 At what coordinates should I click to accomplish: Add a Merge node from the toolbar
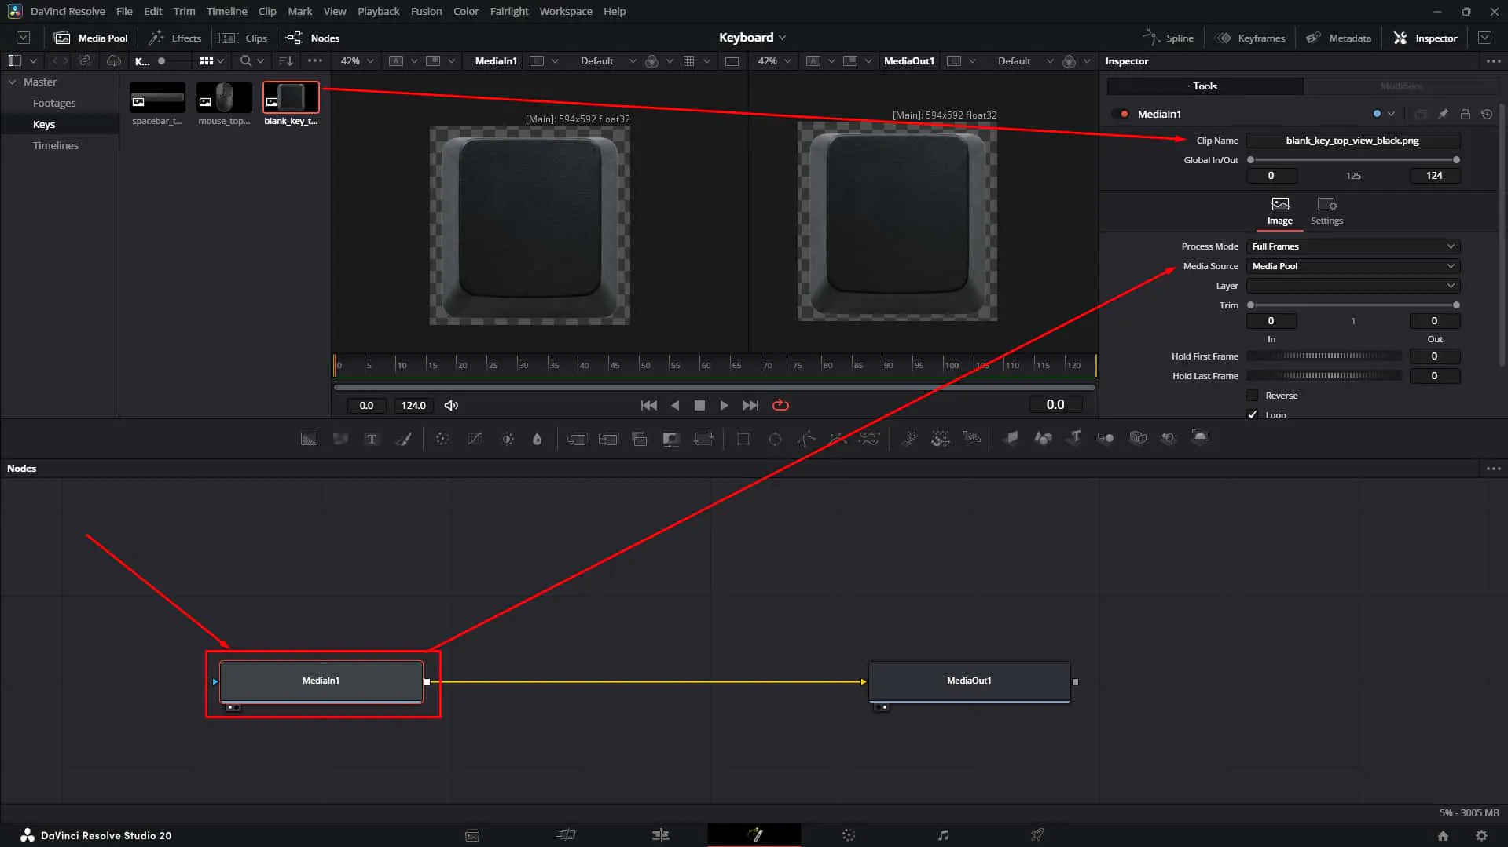(577, 439)
